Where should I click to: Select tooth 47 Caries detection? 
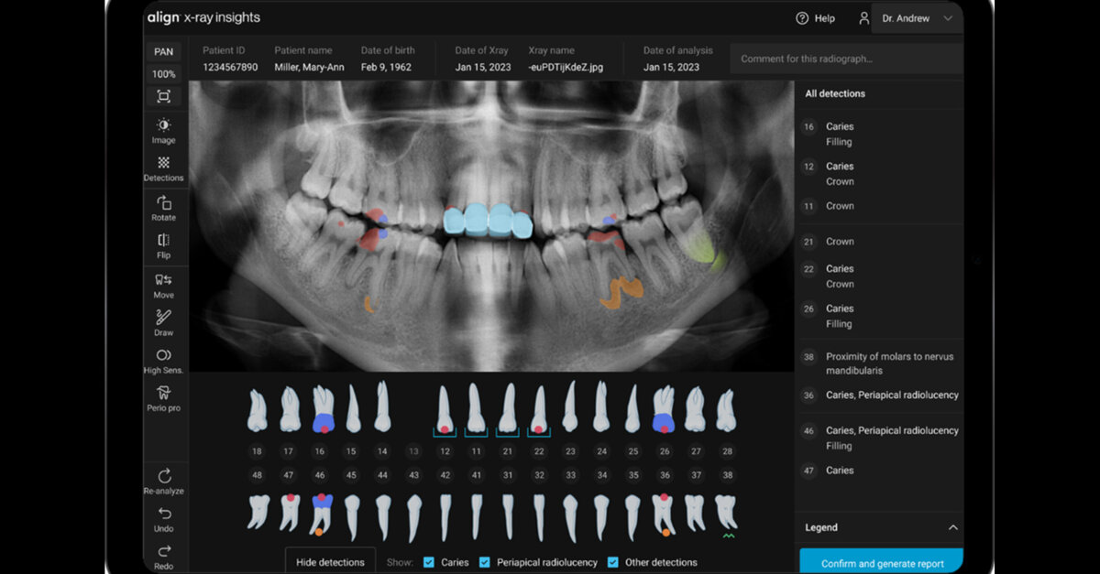coord(879,471)
